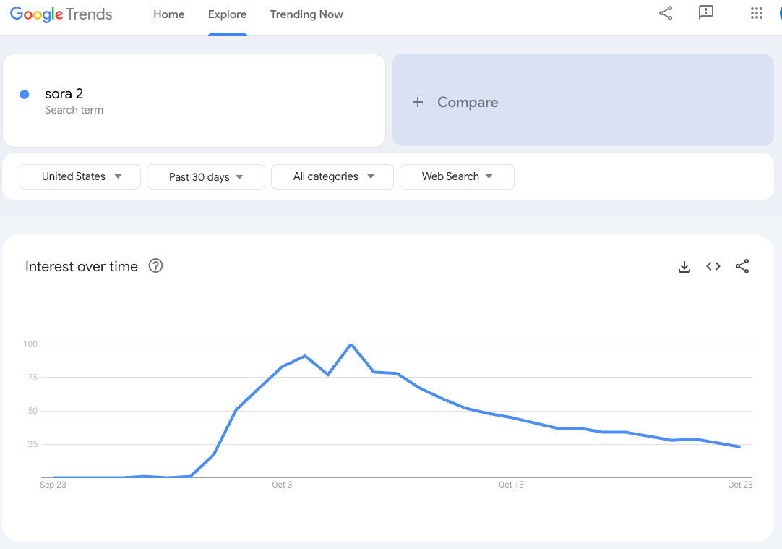The height and width of the screenshot is (549, 782).
Task: Go to the Home tab
Action: (169, 14)
